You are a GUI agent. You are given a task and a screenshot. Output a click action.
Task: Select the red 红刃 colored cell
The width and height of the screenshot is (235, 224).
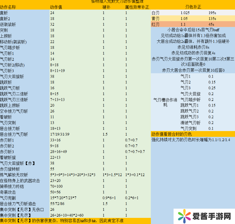[165, 25]
